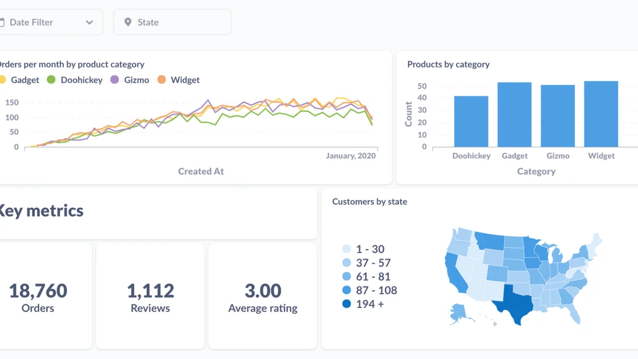Click the green Doohickey legend dot

52,80
